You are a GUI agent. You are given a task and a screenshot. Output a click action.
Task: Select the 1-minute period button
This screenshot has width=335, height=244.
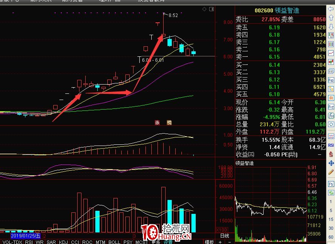331,202
